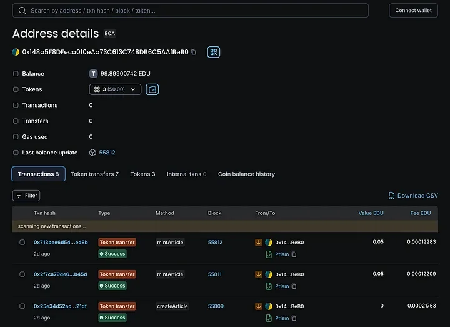Copy Prism address in block 55809 row
The height and width of the screenshot is (327, 450).
coord(294,318)
